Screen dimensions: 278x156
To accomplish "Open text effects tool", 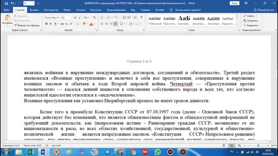I will point(78,24).
